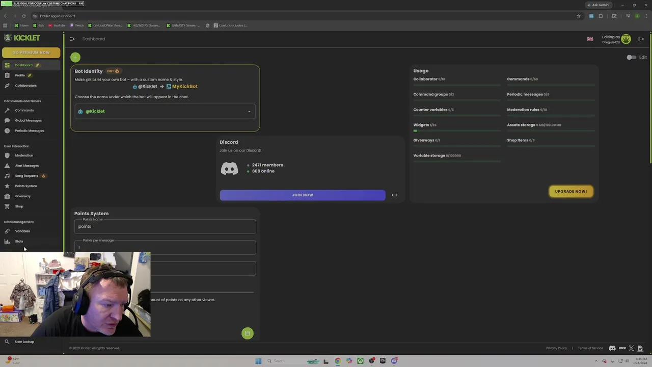
Task: Open Moderation settings
Action: (31, 155)
